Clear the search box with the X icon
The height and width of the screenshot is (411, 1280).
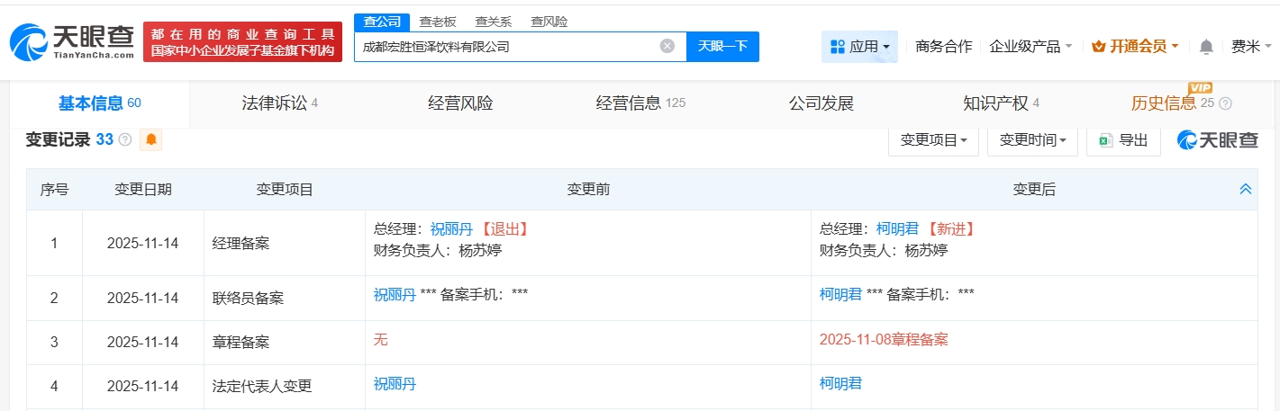[x=667, y=46]
